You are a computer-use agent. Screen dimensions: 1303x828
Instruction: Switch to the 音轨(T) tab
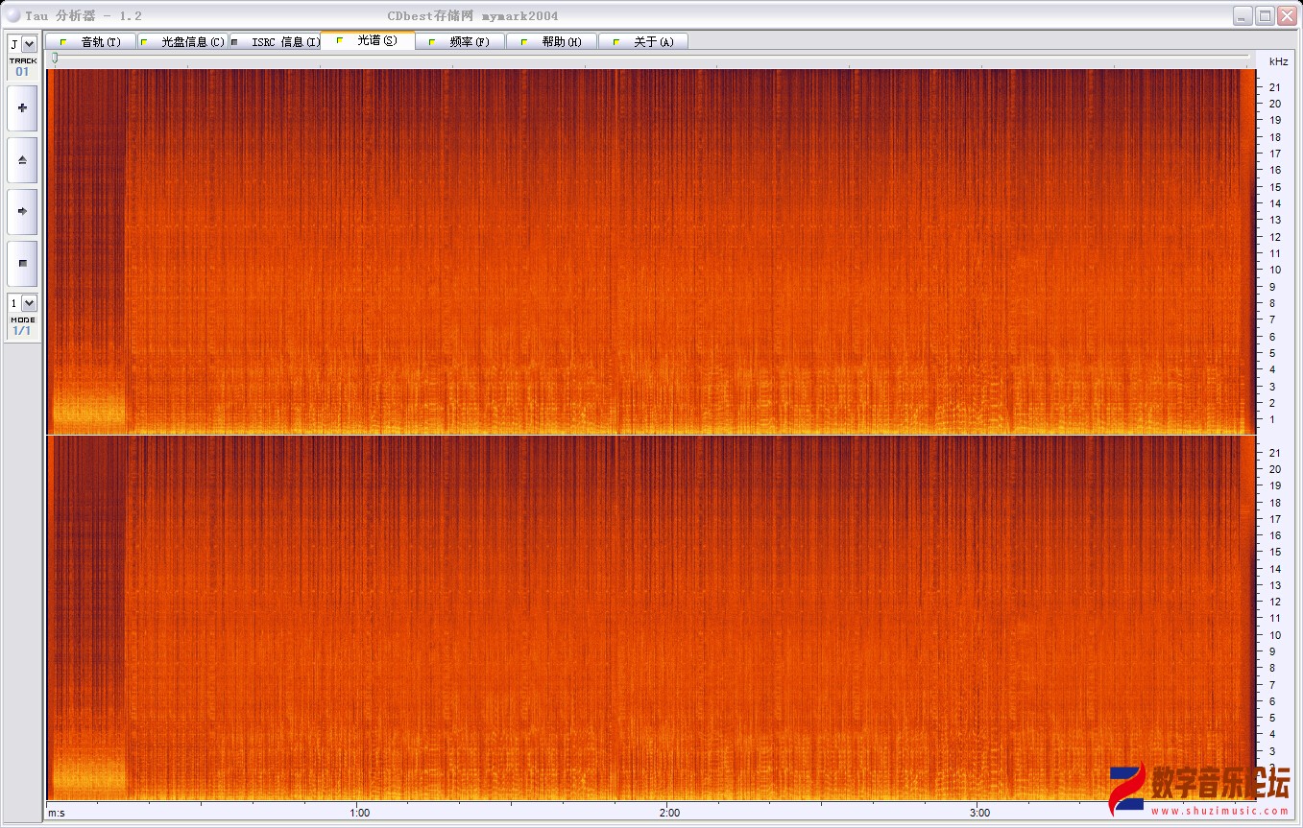90,42
